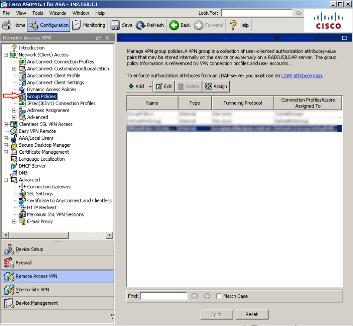This screenshot has height=326, width=353.
Task: Expand AnyConnect Customization/Localization node
Action: coord(14,68)
